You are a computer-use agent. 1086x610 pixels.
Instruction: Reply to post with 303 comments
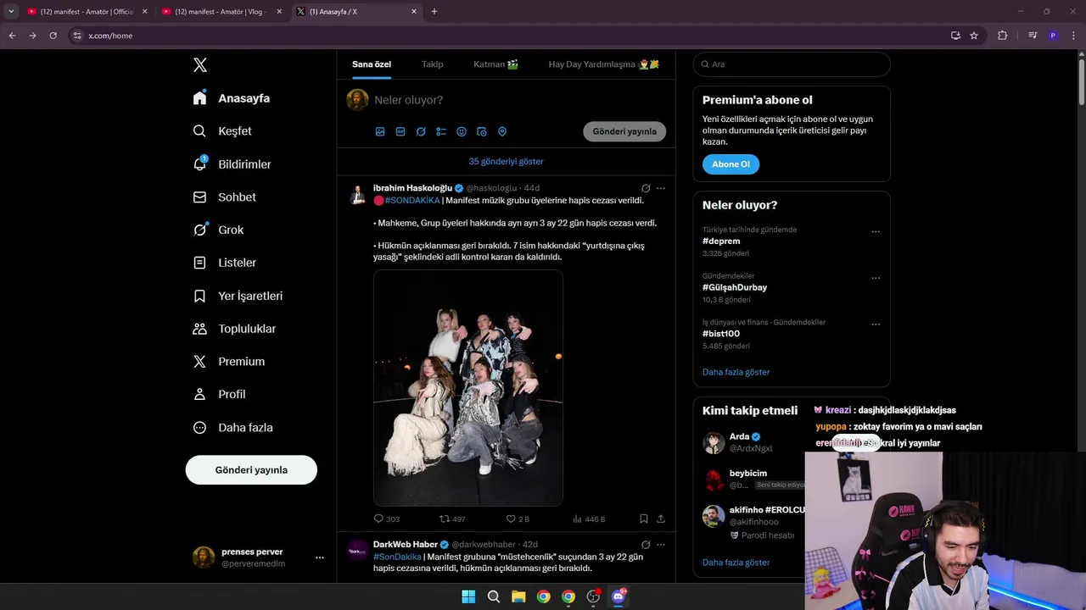tap(387, 518)
